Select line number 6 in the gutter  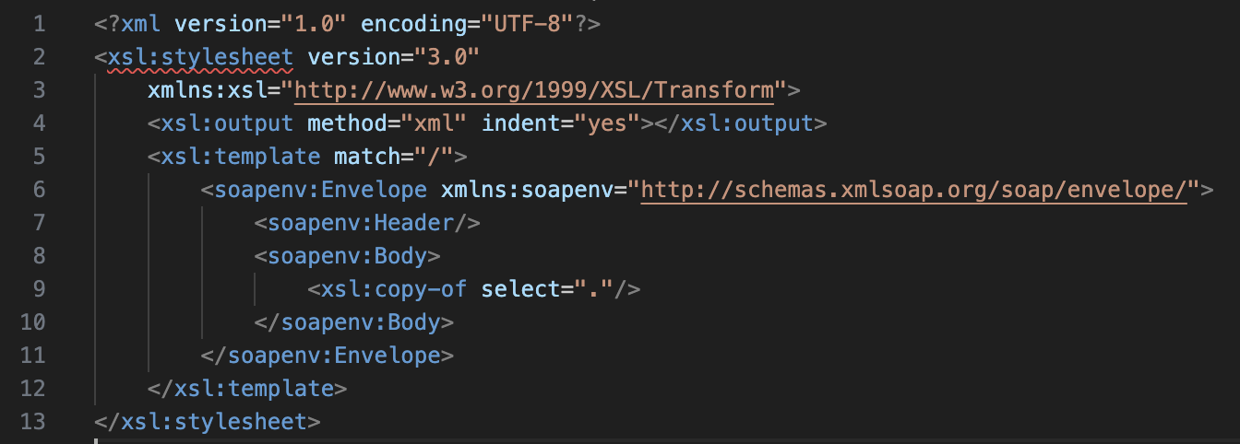point(38,190)
